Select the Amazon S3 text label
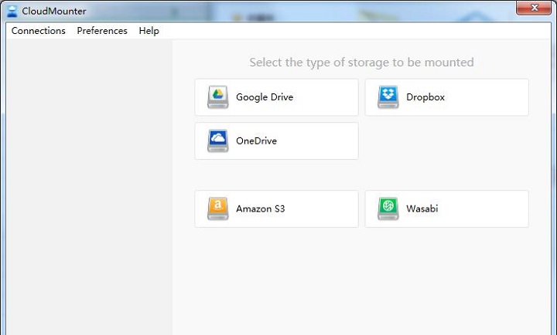557x335 pixels. click(x=261, y=208)
